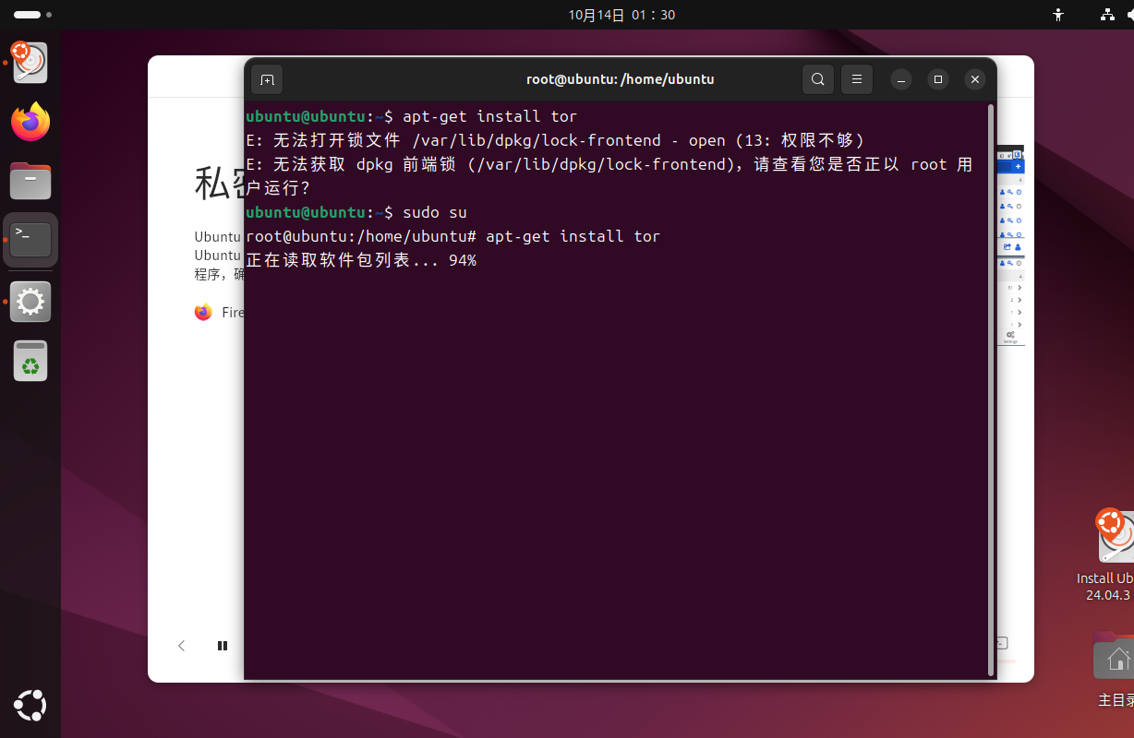The width and height of the screenshot is (1134, 738).
Task: Pause the installer slideshow
Action: click(223, 646)
